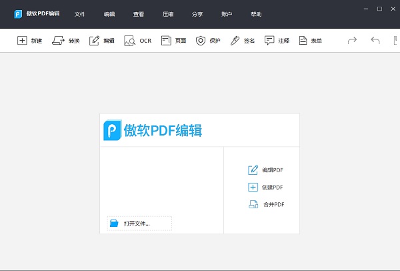Open the 文件 (File) menu
The image size is (400, 271).
80,14
